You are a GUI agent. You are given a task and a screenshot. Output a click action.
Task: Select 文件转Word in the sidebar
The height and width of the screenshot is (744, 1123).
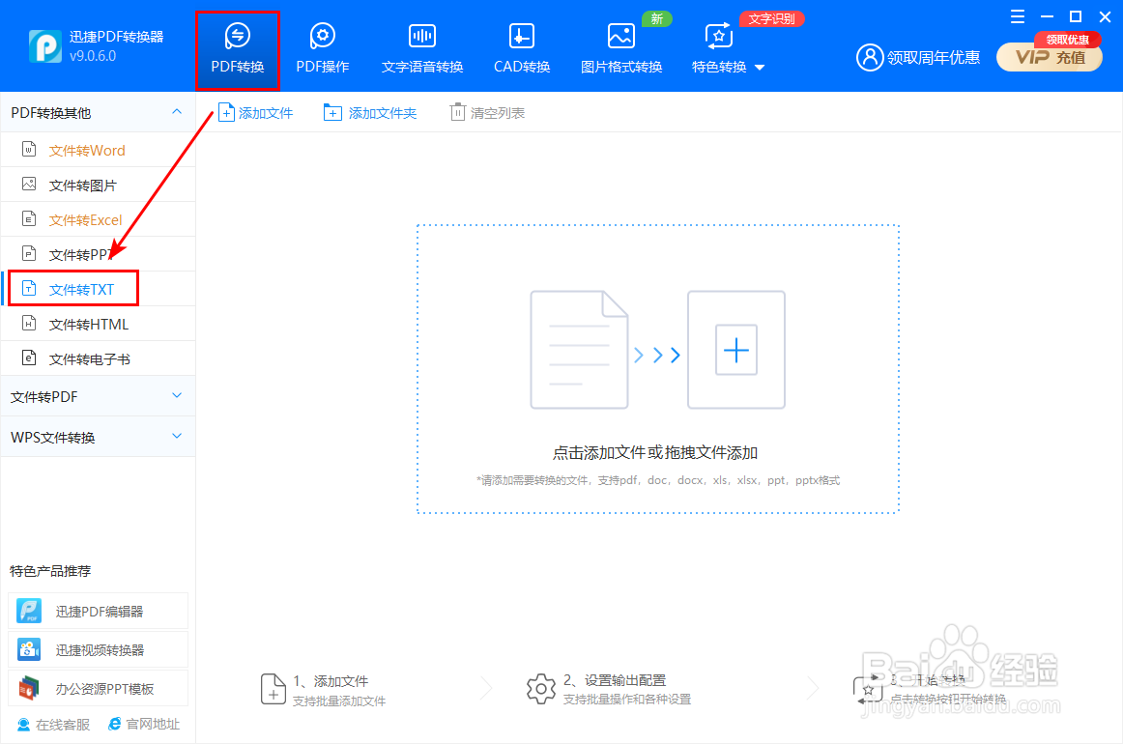[99, 151]
